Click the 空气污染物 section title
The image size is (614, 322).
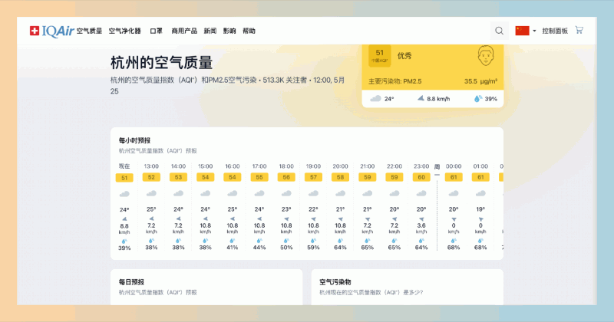(335, 281)
